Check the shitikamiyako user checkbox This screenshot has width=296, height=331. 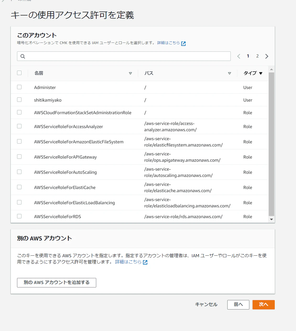point(19,100)
